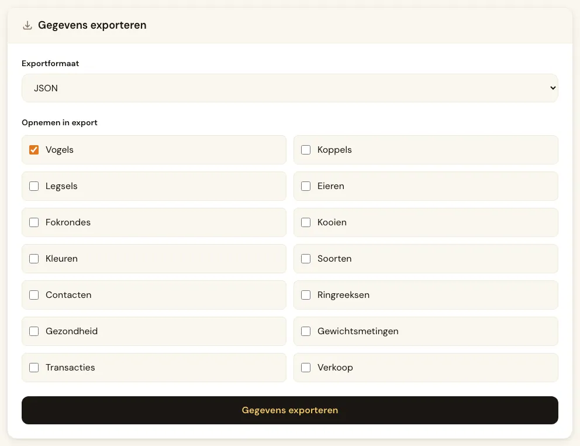Image resolution: width=580 pixels, height=446 pixels.
Task: Select the Gewichtsmetingen checkbox
Action: [306, 331]
